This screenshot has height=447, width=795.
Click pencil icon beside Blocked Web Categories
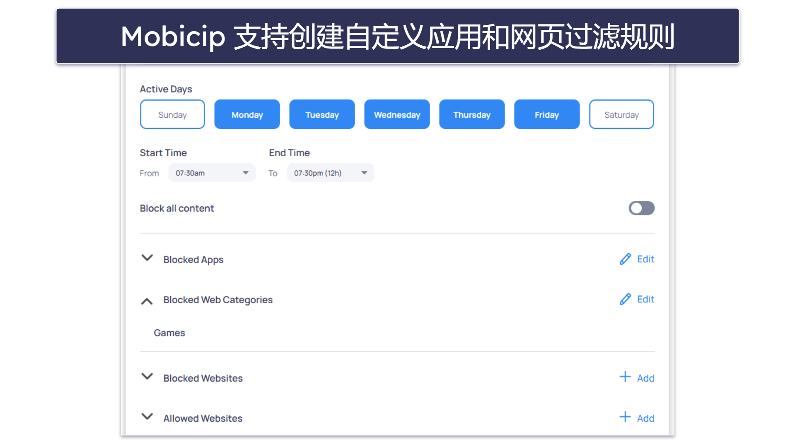pyautogui.click(x=626, y=299)
